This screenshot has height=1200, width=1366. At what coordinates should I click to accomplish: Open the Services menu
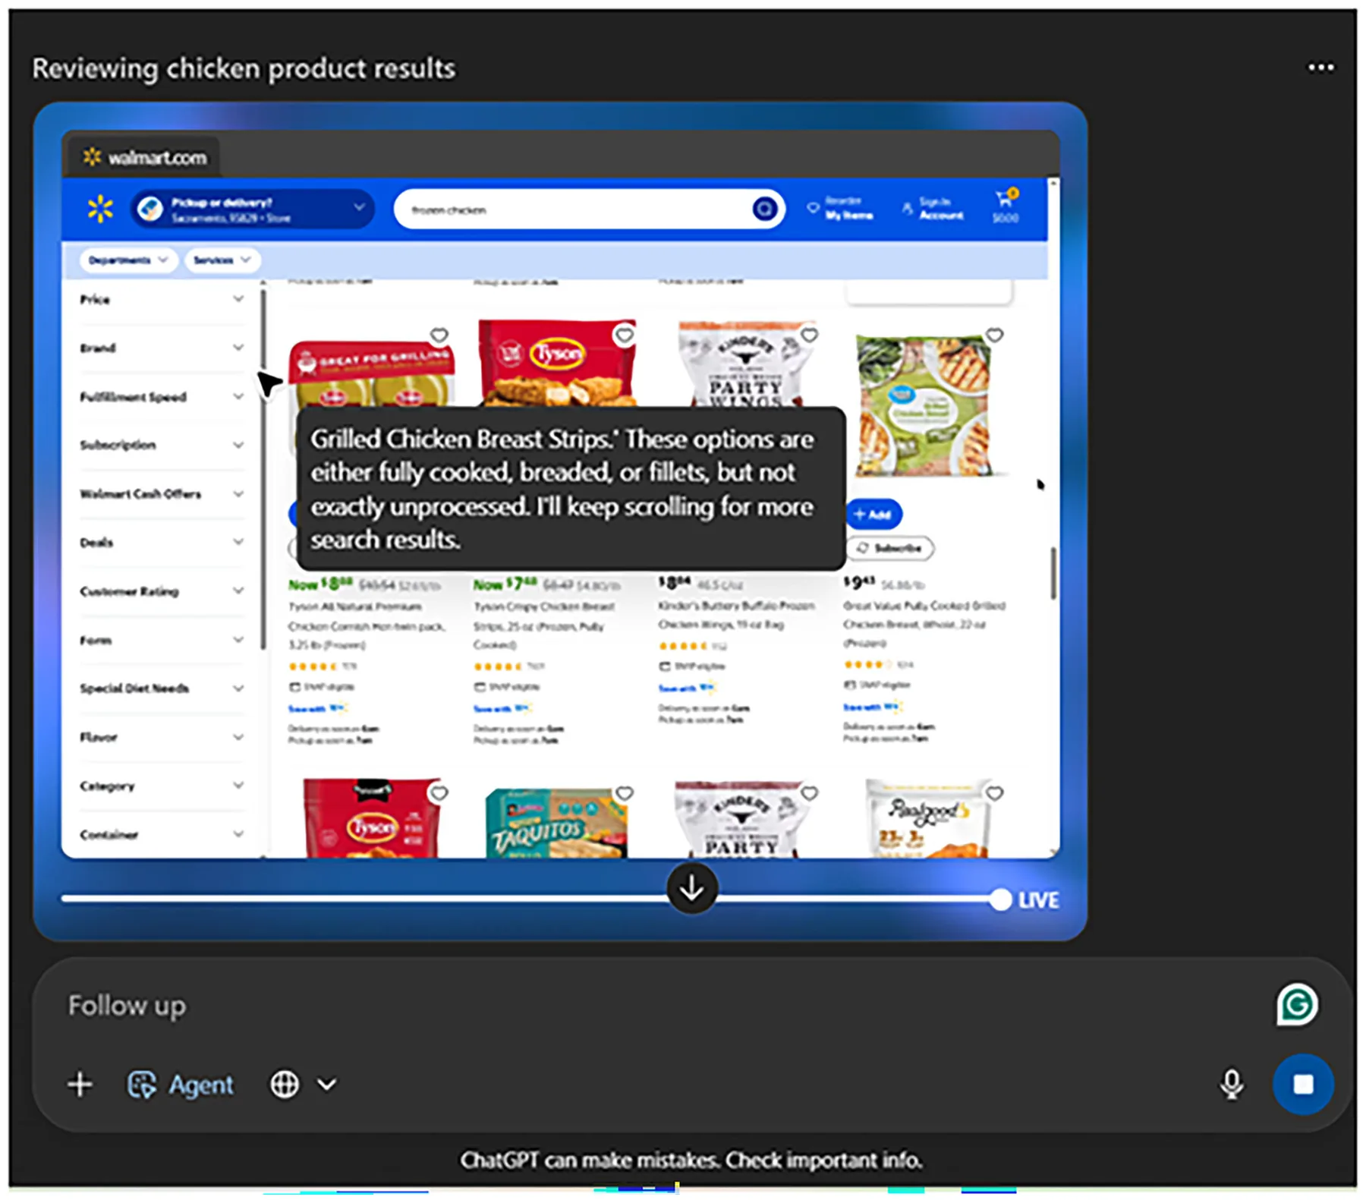222,260
